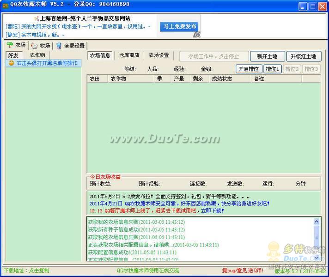The image size is (329, 277).
Task: Click the cup icon on 全局设置 tab
Action: [x=59, y=46]
